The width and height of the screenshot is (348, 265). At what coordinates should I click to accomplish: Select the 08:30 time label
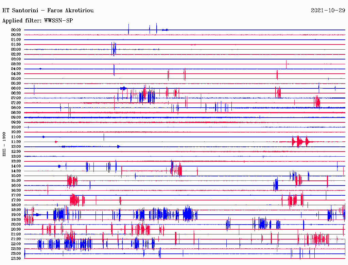16,113
